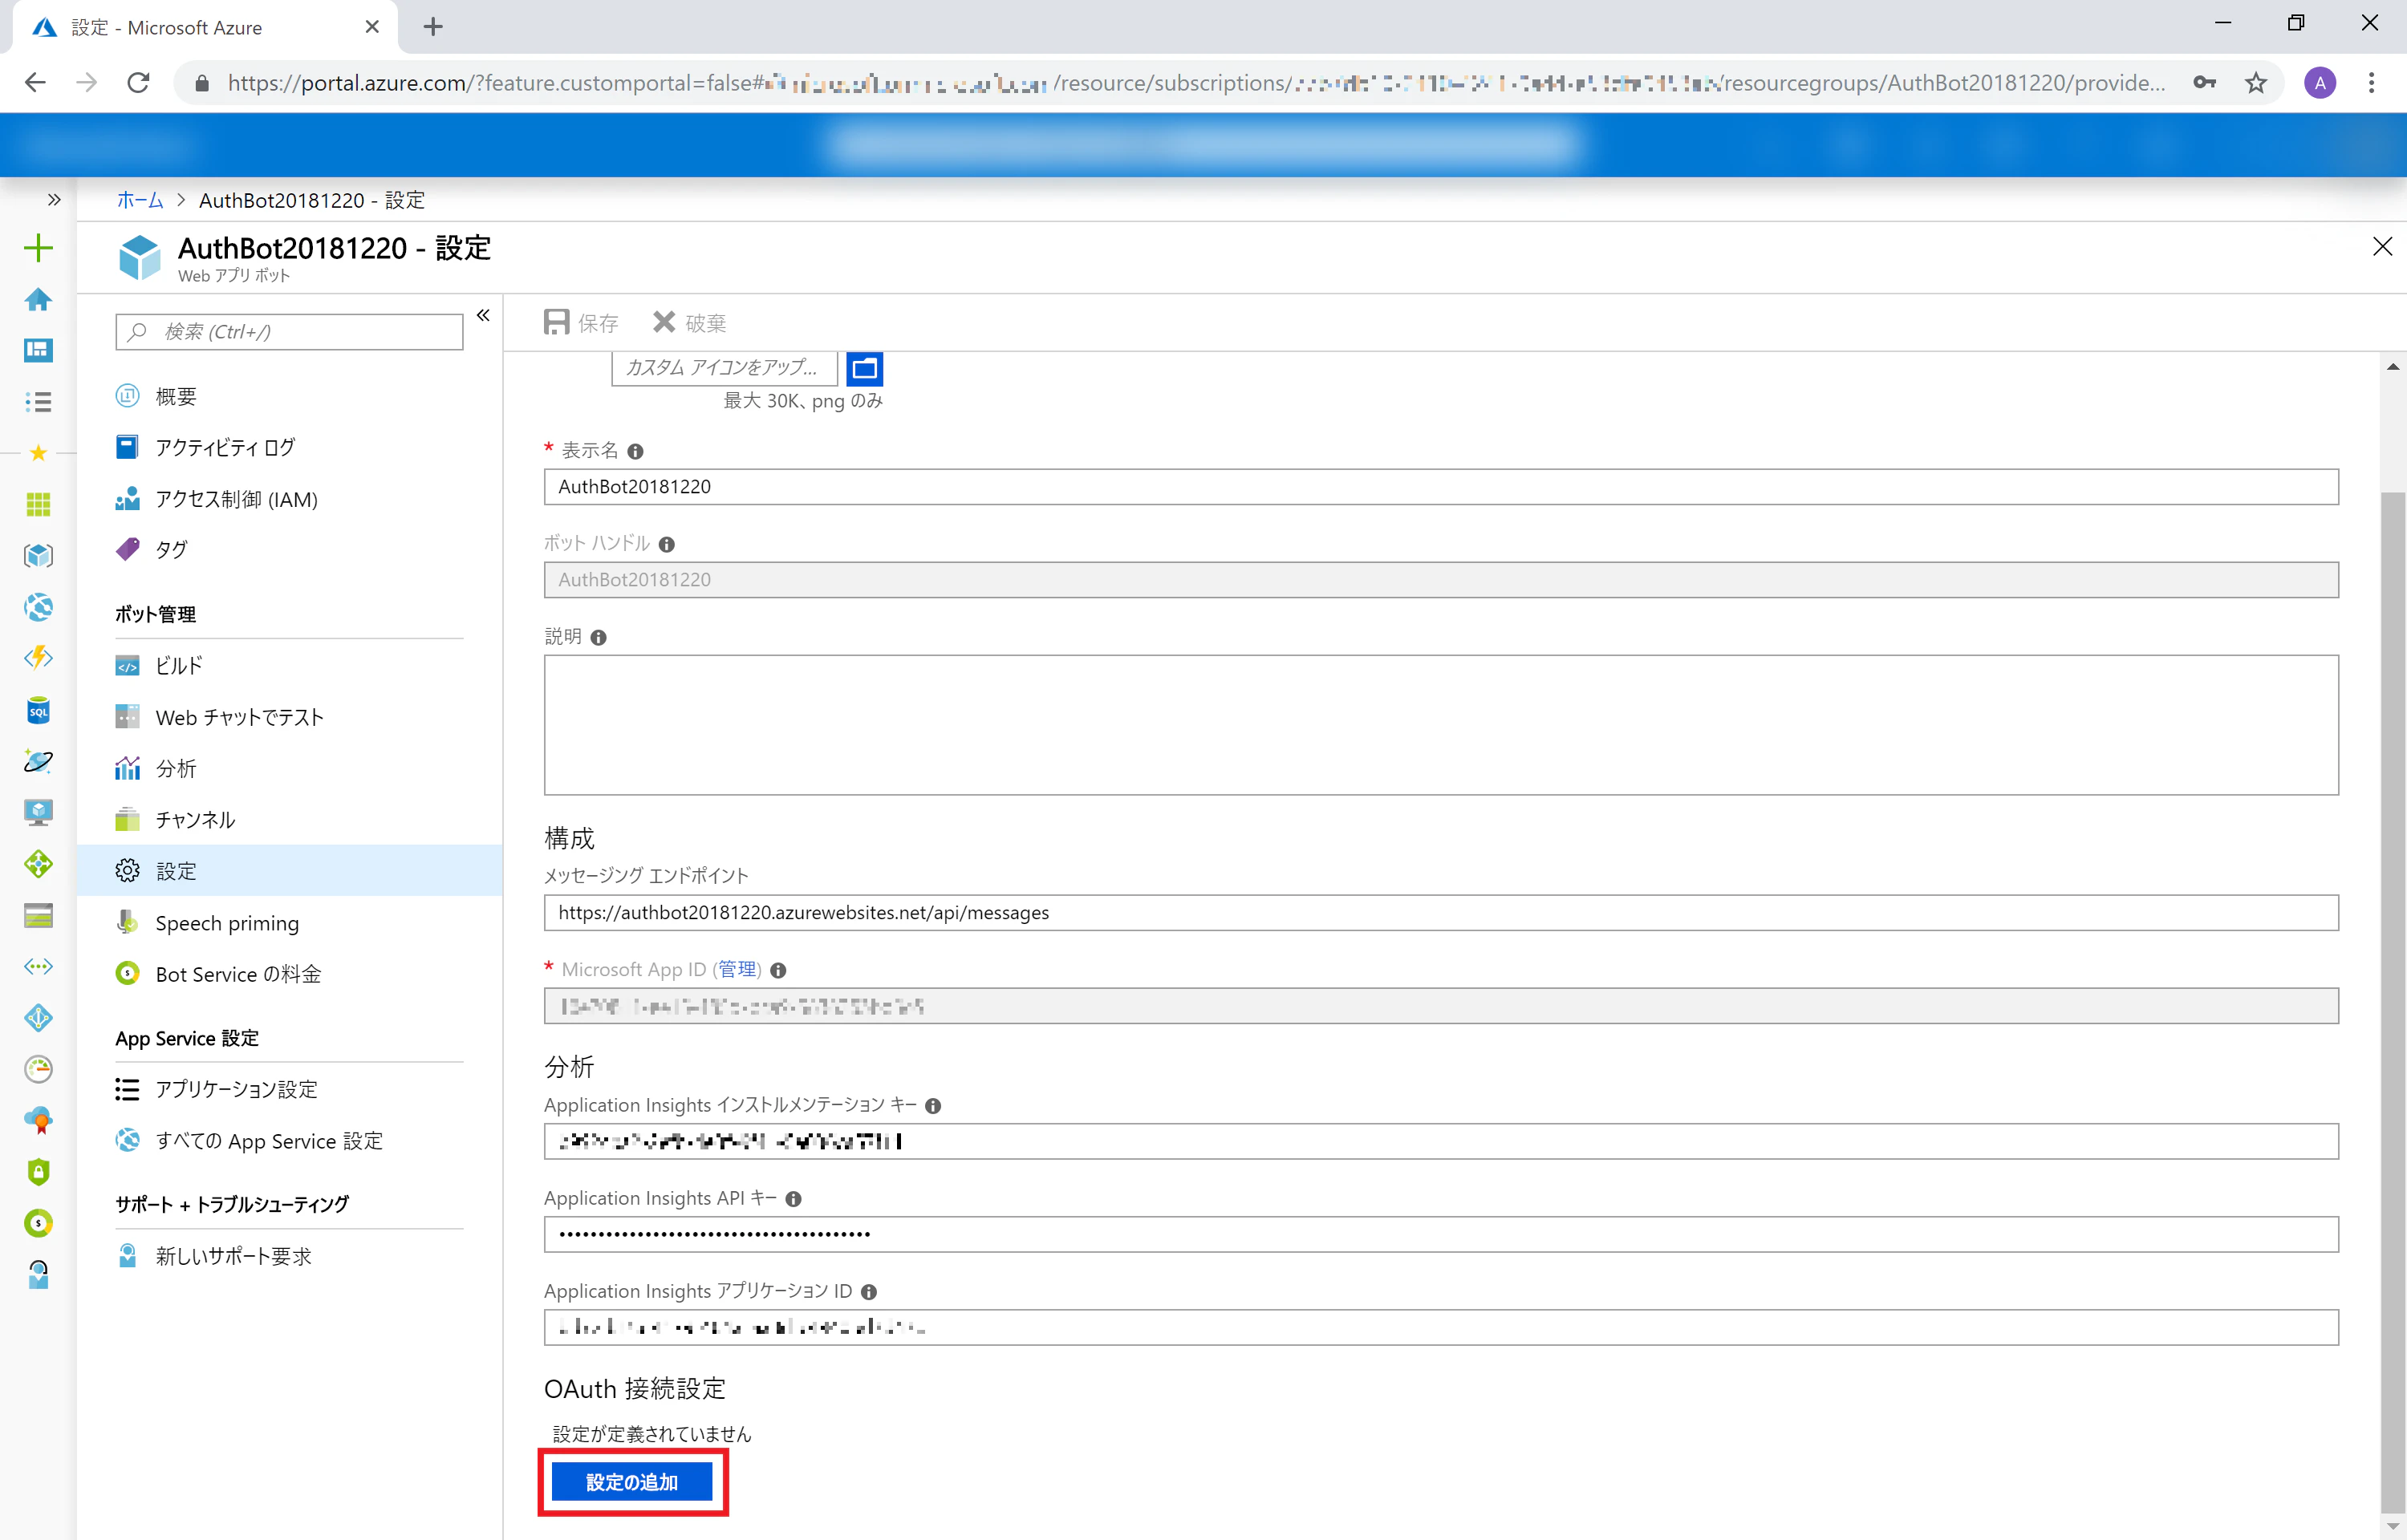
Task: Click the 説明 text area
Action: pos(1441,725)
